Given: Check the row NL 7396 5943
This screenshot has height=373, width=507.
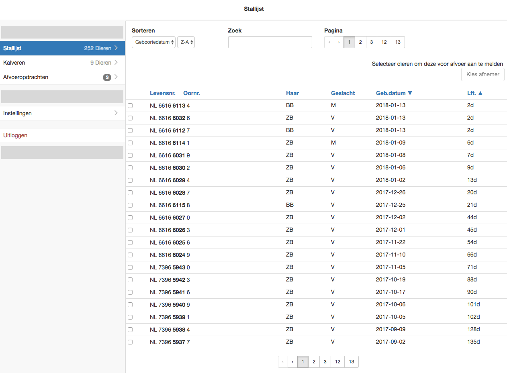Looking at the screenshot, I should pyautogui.click(x=130, y=267).
